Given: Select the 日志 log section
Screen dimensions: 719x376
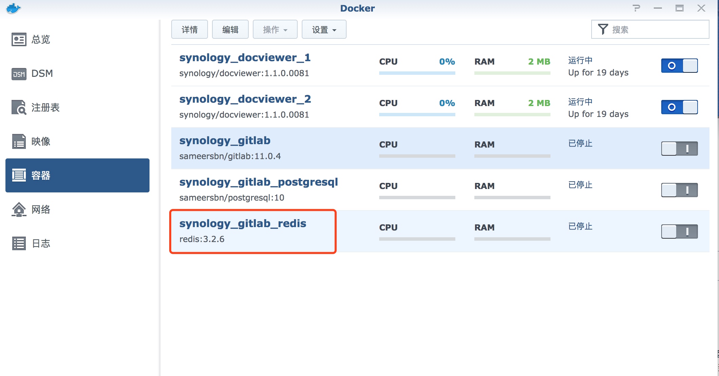Looking at the screenshot, I should pyautogui.click(x=41, y=243).
